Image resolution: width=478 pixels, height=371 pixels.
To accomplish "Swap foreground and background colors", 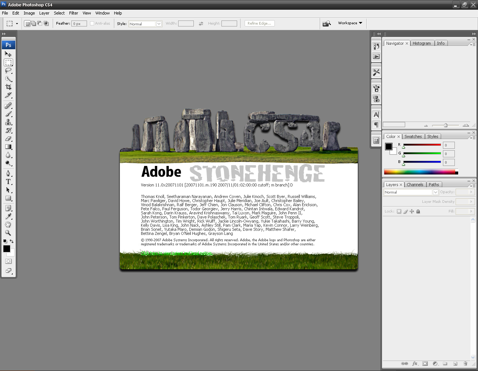I will (12, 241).
